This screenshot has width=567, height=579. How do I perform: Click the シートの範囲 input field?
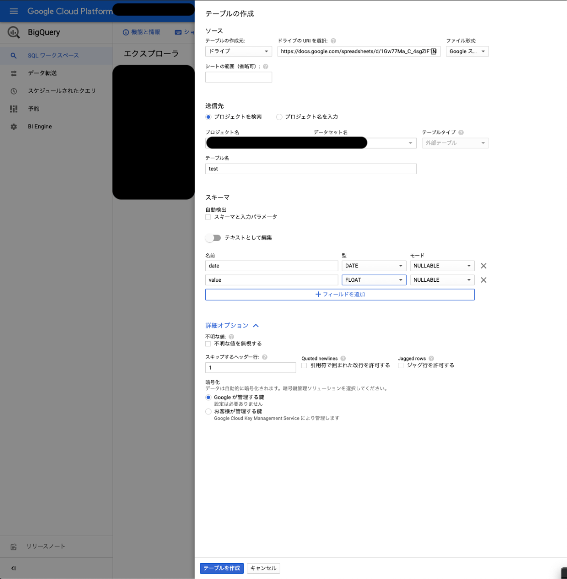point(239,77)
